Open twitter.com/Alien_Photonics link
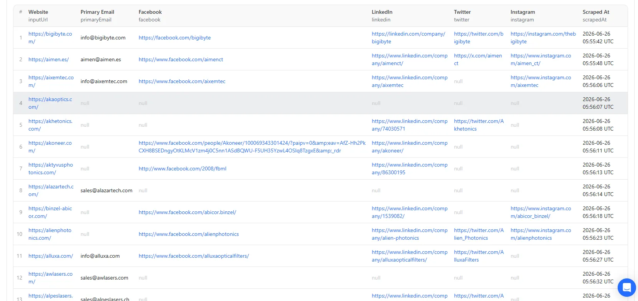This screenshot has width=638, height=301. coord(479,234)
